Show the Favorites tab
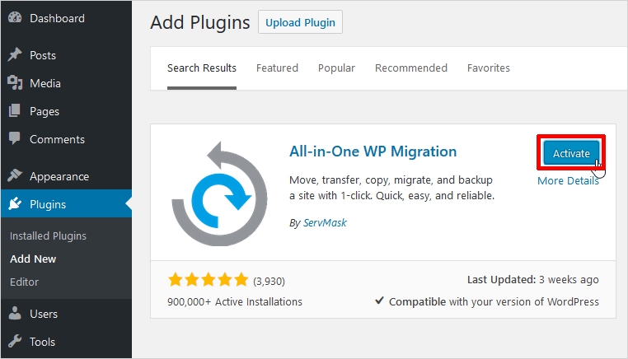The height and width of the screenshot is (359, 628). 488,68
